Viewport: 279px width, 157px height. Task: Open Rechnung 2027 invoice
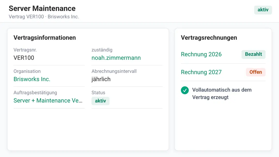(x=201, y=72)
